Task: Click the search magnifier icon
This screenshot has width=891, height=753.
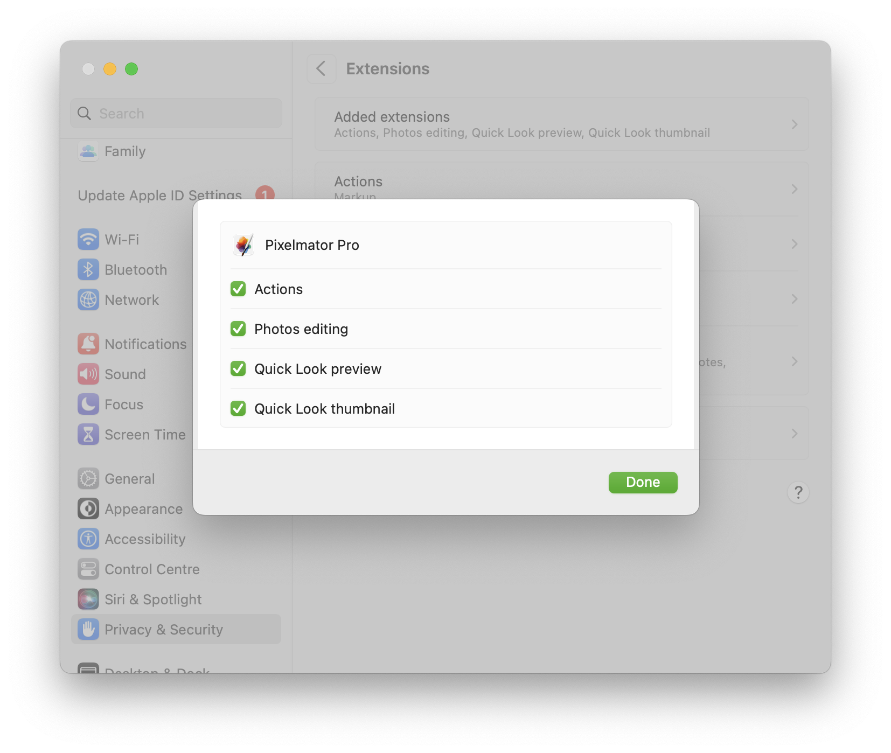Action: (85, 114)
